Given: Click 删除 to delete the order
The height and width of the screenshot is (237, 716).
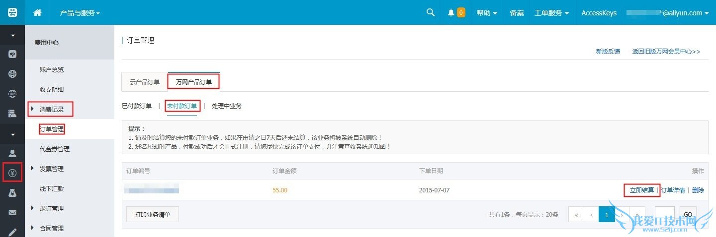Looking at the screenshot, I should [698, 190].
